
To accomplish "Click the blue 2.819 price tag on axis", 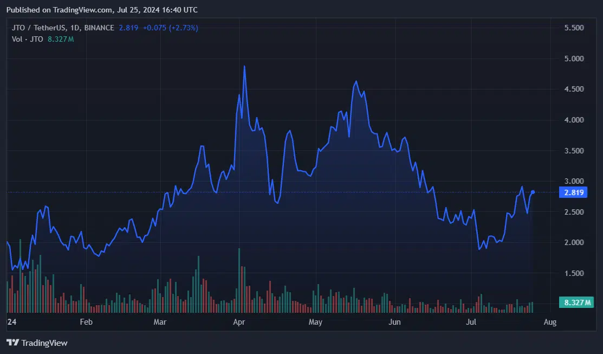I will (x=575, y=192).
